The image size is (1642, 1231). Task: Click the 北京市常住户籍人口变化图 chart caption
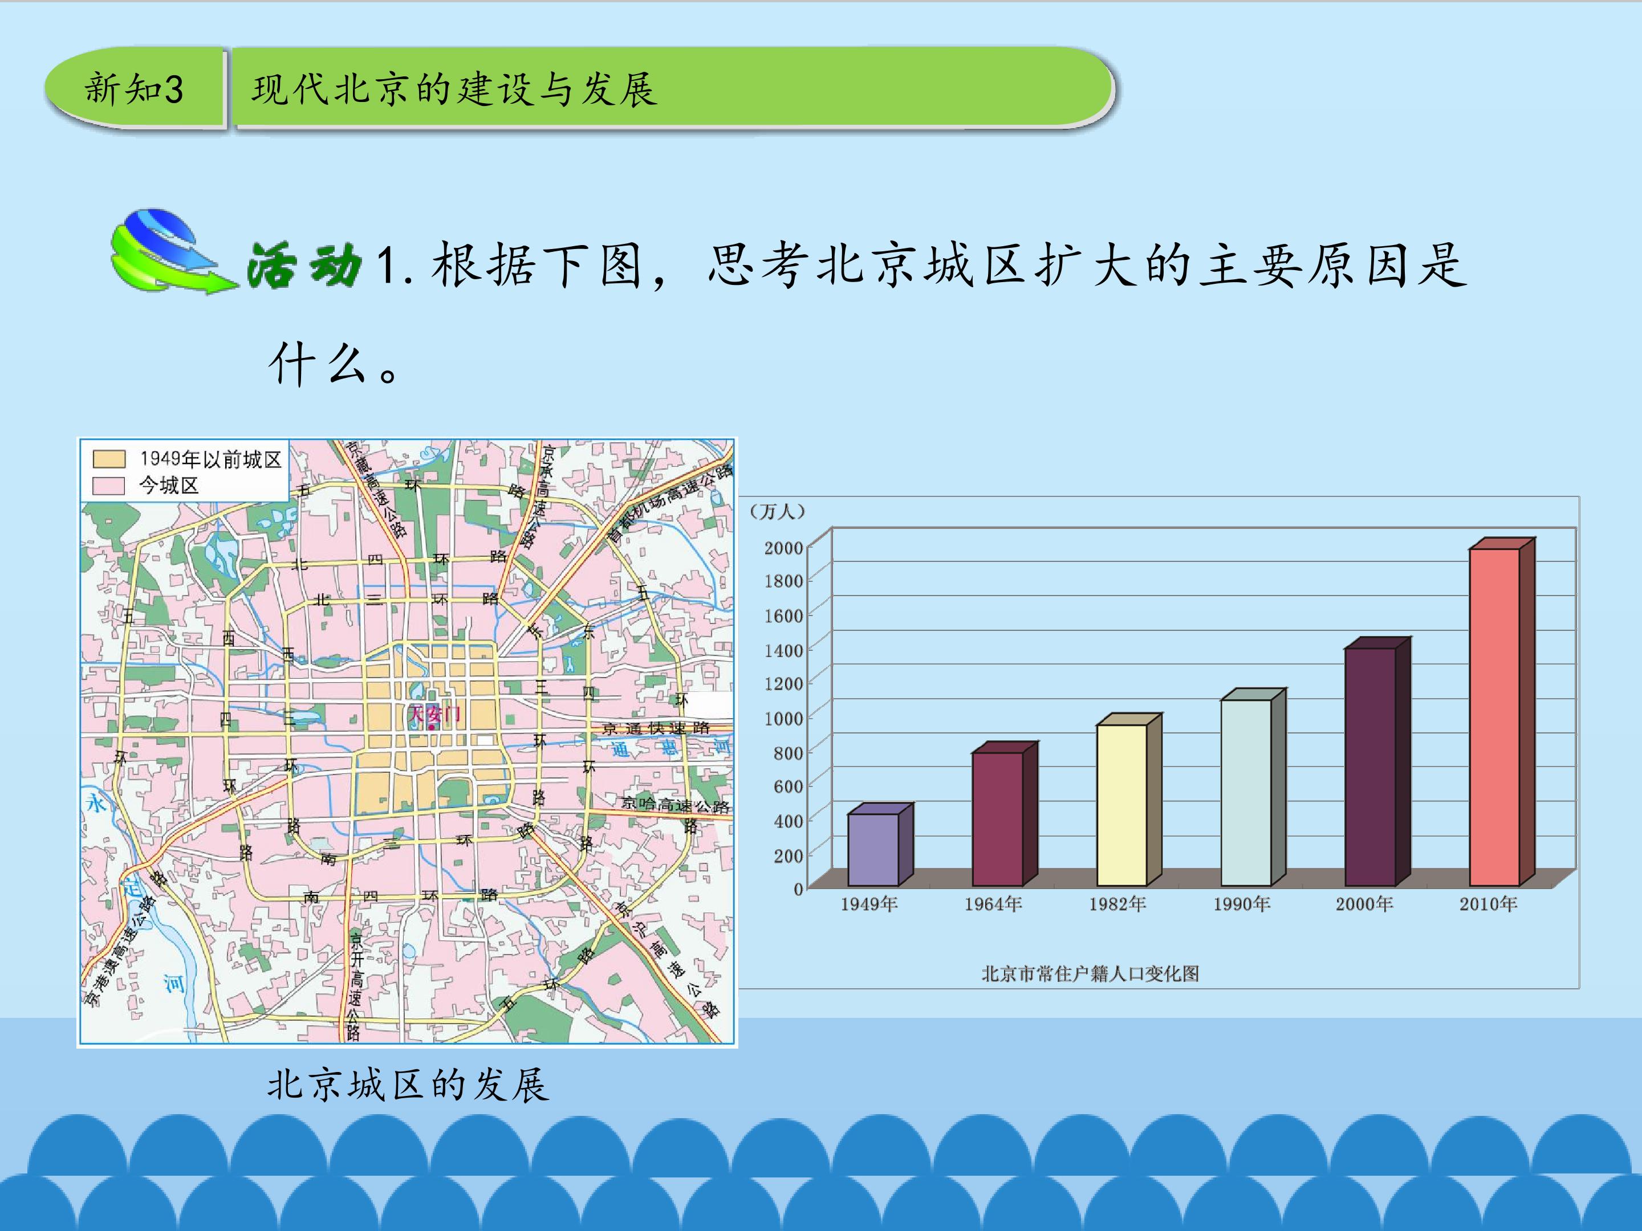click(x=1090, y=973)
